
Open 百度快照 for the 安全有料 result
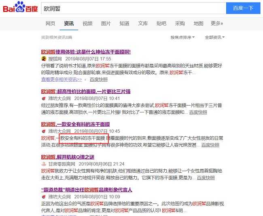(210, 145)
